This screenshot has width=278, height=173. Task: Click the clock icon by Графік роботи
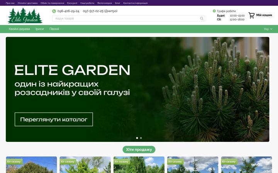[214, 11]
